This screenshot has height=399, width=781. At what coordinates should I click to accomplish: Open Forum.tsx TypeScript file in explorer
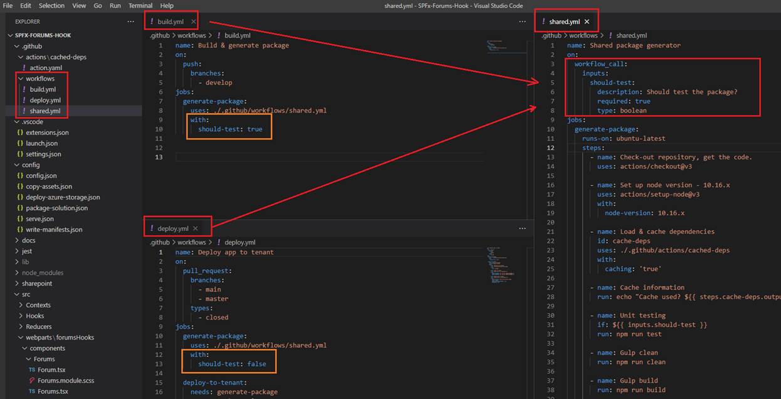tap(51, 370)
